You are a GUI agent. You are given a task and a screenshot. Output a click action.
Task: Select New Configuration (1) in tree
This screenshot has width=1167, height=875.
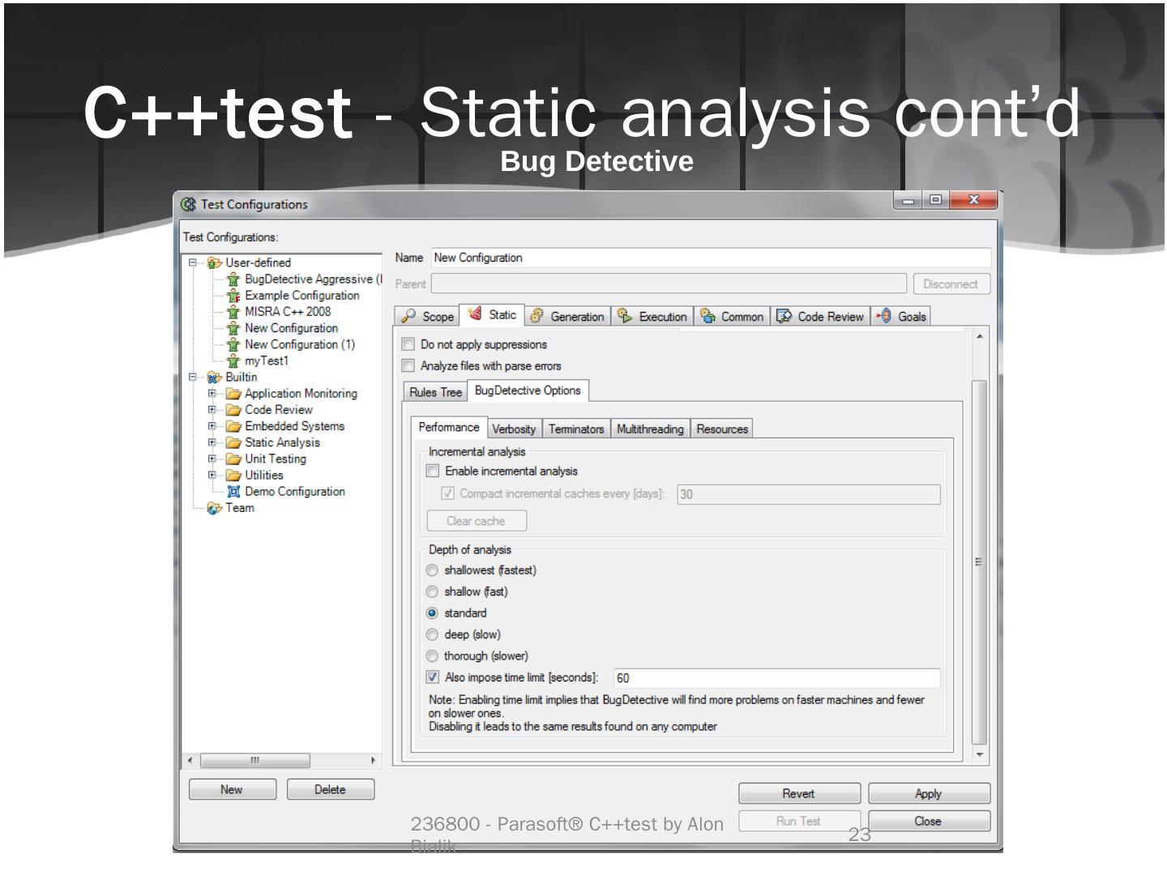300,344
